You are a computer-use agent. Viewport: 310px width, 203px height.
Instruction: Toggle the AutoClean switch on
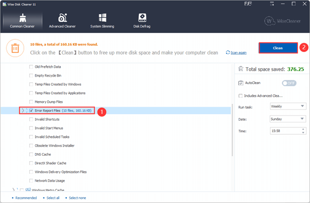coord(289,83)
